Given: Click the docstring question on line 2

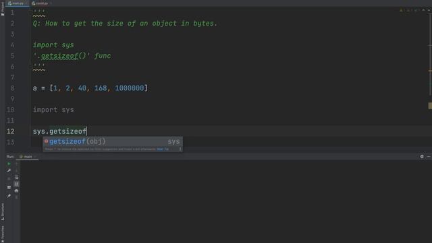Looking at the screenshot, I should point(125,24).
